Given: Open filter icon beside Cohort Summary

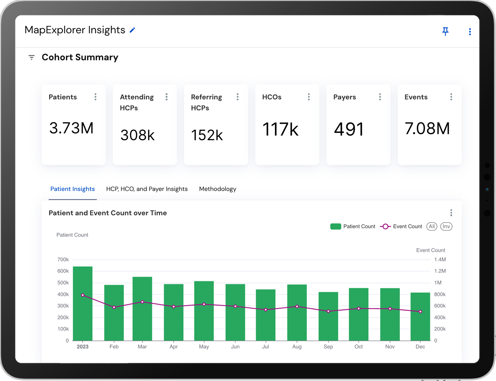Looking at the screenshot, I should click(32, 57).
